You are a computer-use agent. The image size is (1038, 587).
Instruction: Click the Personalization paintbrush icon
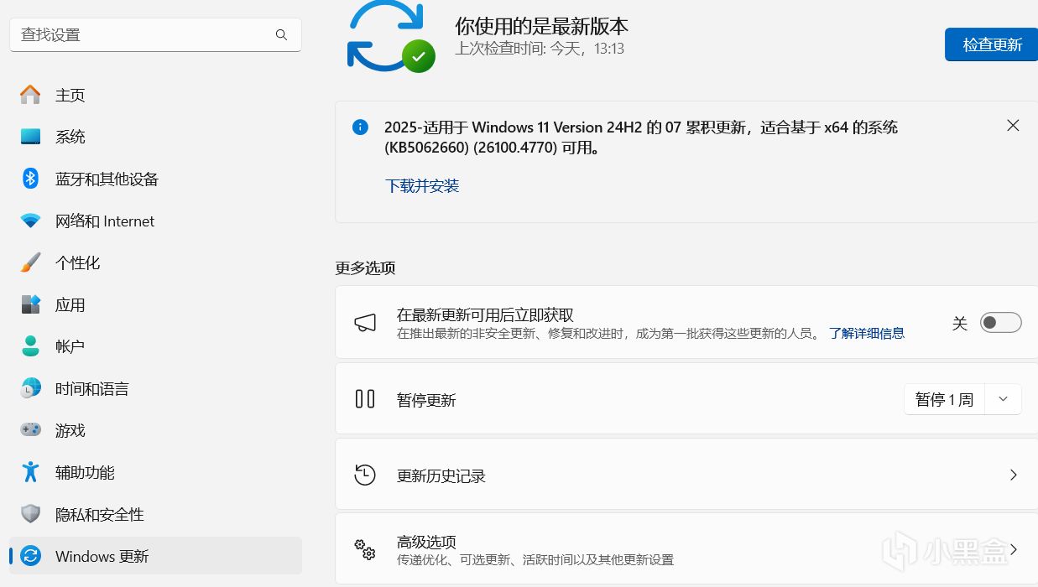click(30, 262)
